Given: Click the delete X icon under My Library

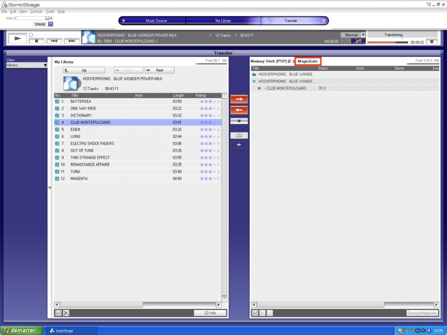Looking at the screenshot, I should [x=66, y=313].
